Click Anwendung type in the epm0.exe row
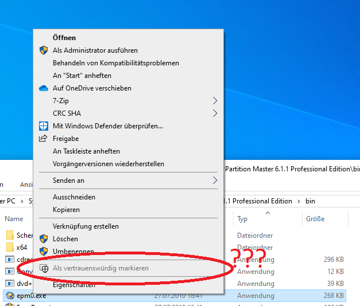This screenshot has width=360, height=306. (256, 296)
